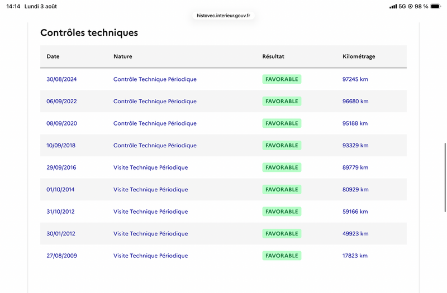Click Contrôle Technique Périodique in the 08/09/2020 row
Image resolution: width=447 pixels, height=293 pixels.
tap(155, 123)
